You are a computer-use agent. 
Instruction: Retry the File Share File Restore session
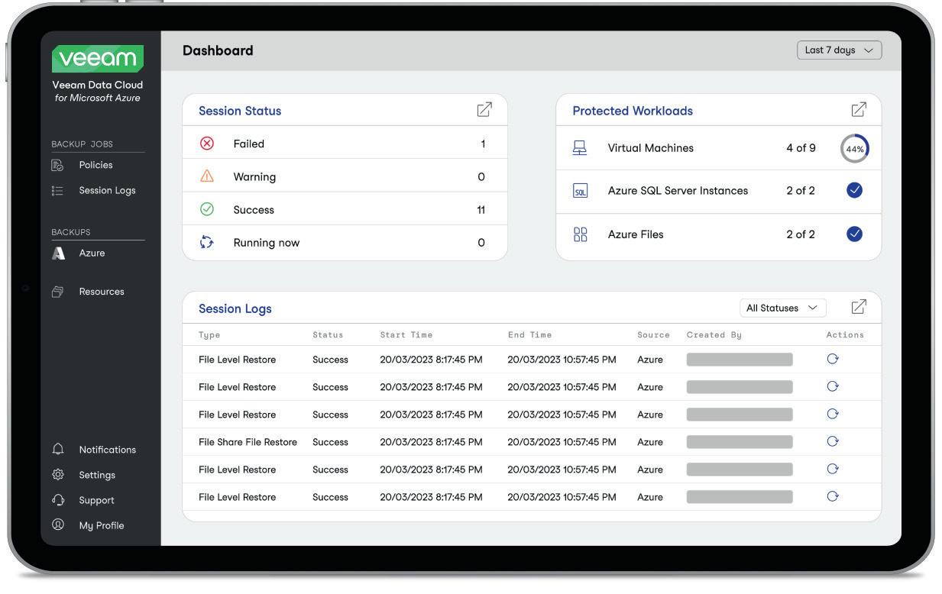click(833, 441)
